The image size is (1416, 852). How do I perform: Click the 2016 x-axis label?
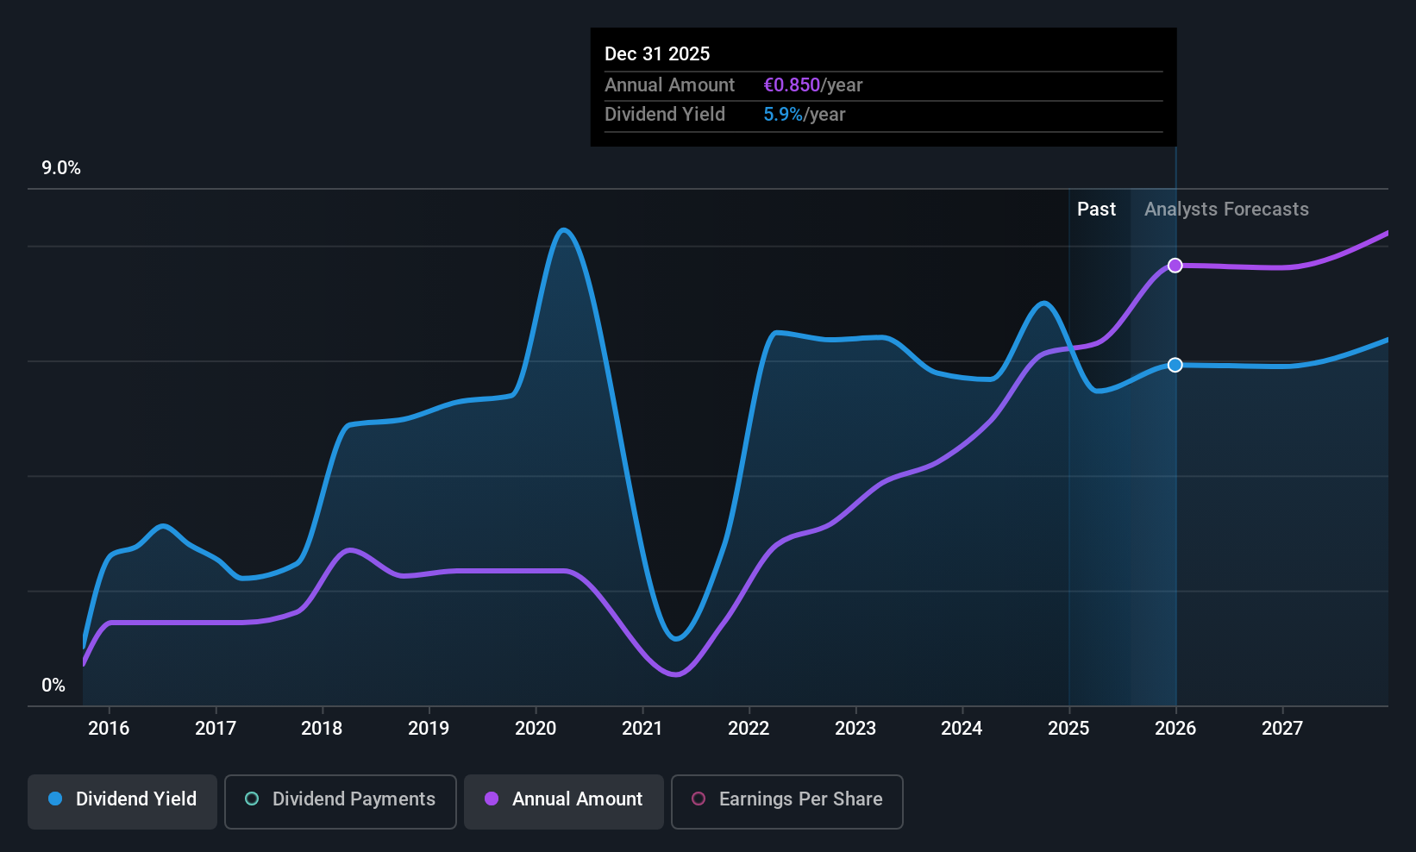109,729
